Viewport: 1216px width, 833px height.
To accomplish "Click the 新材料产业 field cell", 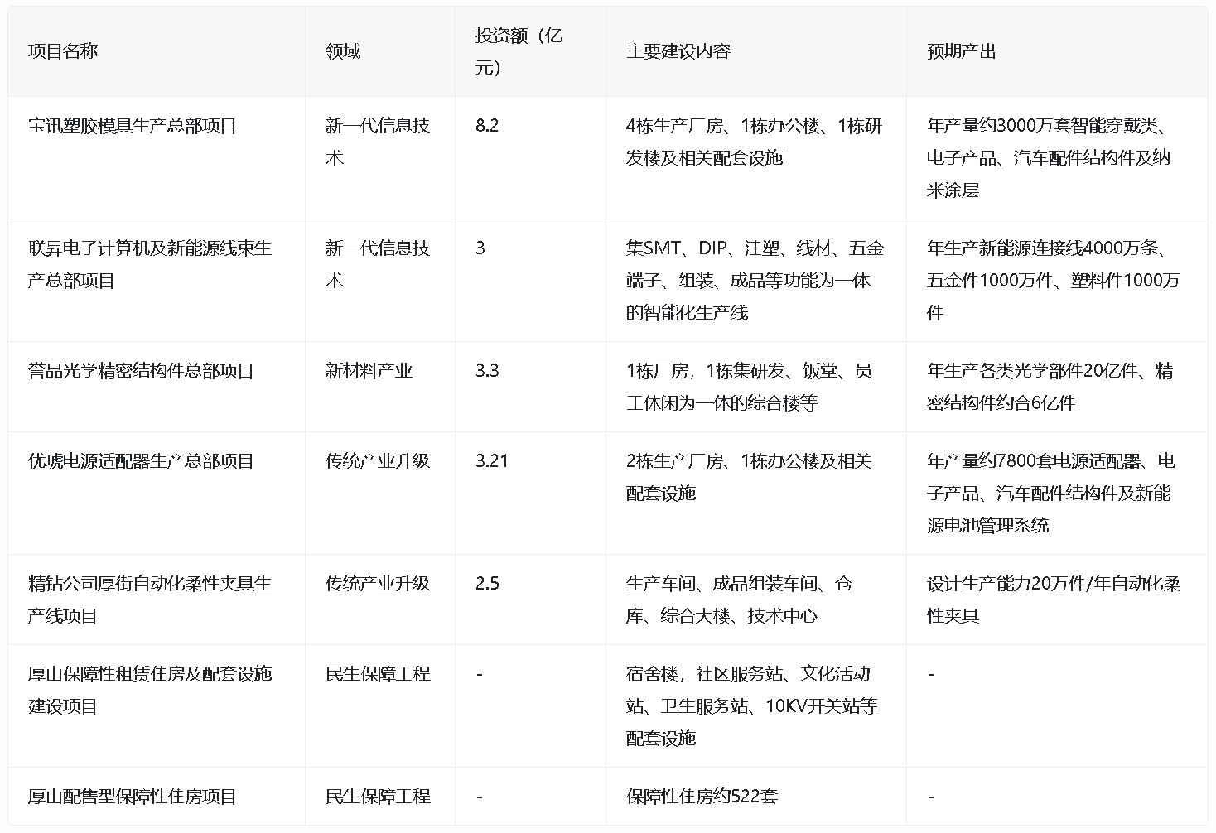I will click(369, 371).
